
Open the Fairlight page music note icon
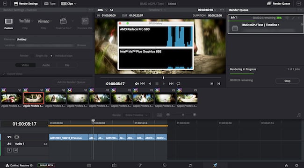pos(190,165)
